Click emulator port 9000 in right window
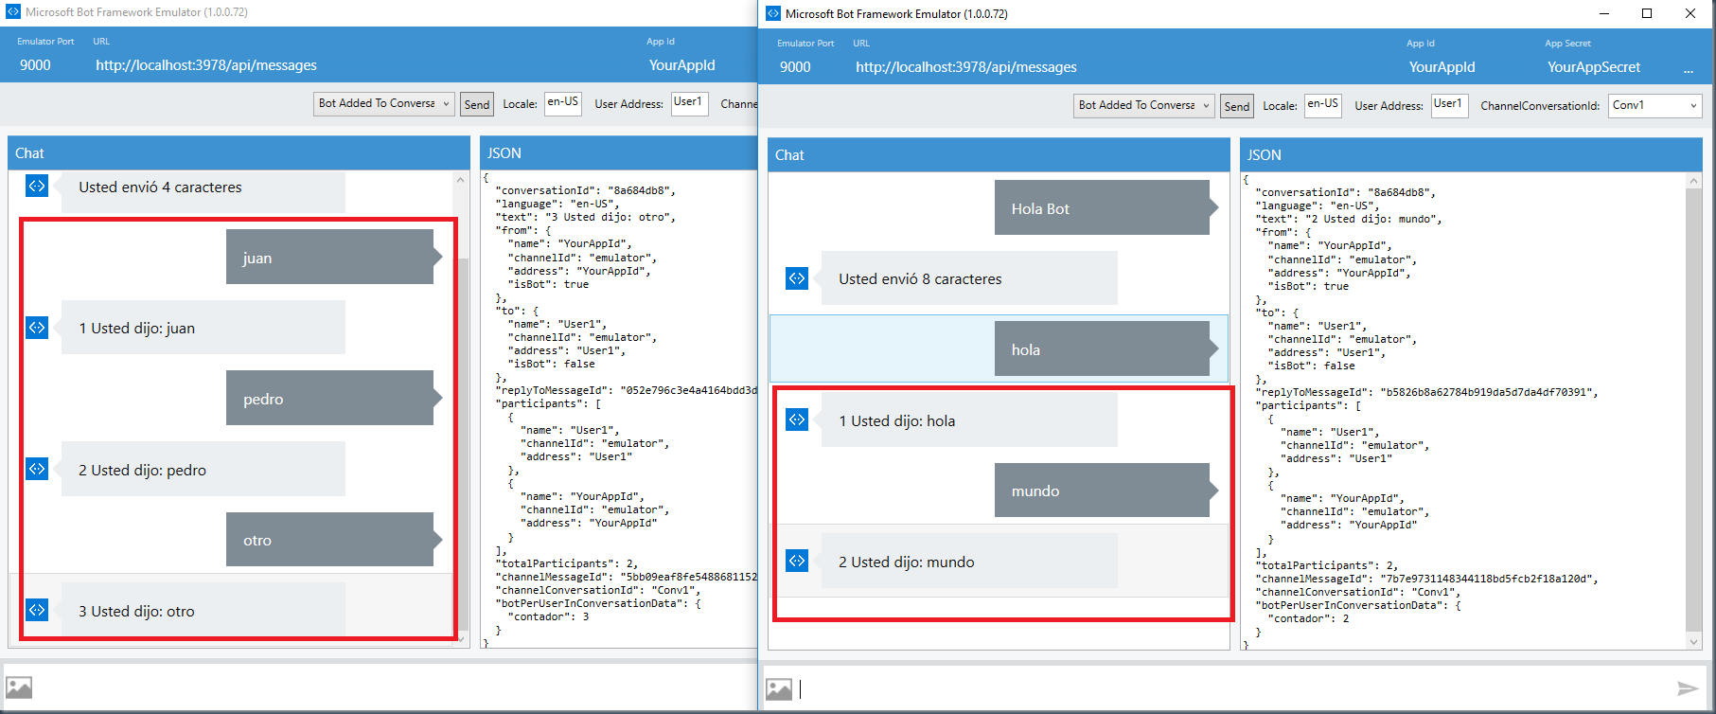1716x714 pixels. pyautogui.click(x=795, y=67)
